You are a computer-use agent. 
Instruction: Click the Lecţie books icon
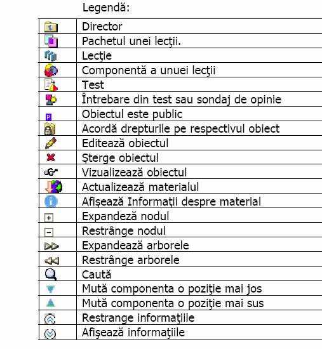click(51, 56)
